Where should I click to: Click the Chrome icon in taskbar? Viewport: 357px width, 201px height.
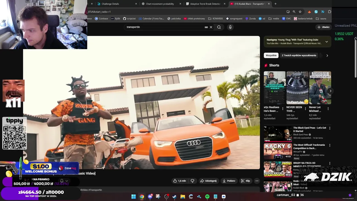pyautogui.click(x=142, y=197)
